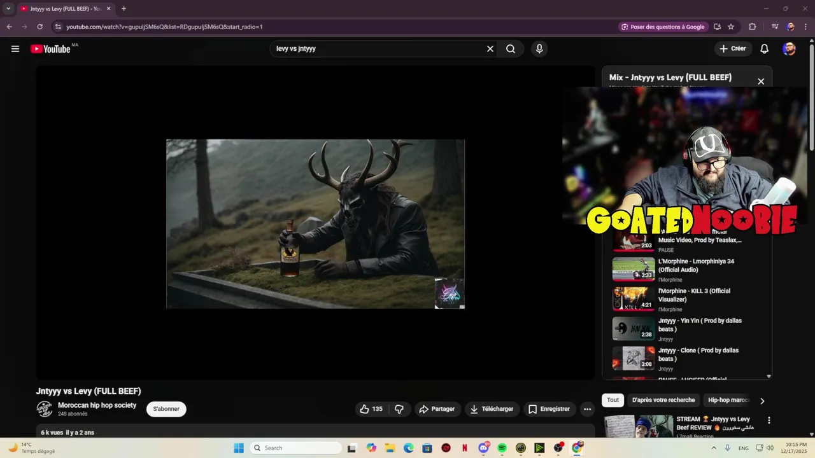815x458 pixels.
Task: Select the Tout filter chip
Action: pos(613,400)
